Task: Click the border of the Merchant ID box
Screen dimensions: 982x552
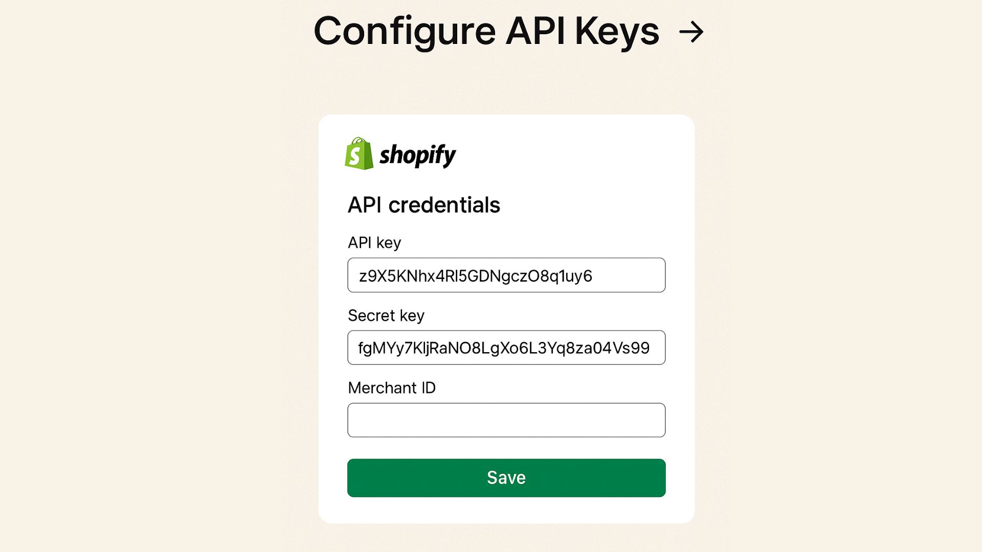Action: tap(506, 404)
